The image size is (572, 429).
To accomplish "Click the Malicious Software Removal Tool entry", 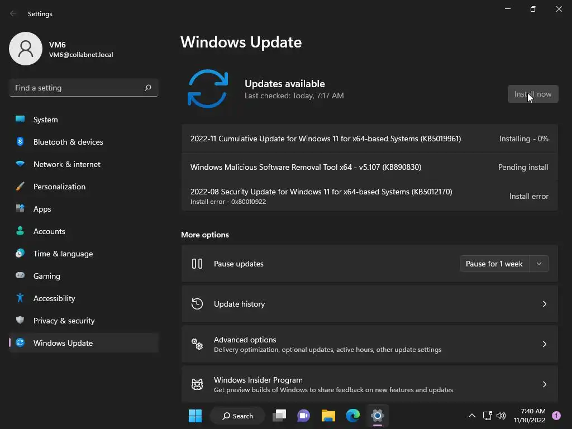I will pos(370,167).
